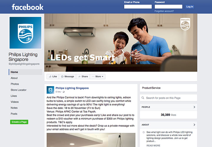This screenshot has height=147, width=212.
Task: Go to Videos in sidebar
Action: pyautogui.click(x=15, y=102)
